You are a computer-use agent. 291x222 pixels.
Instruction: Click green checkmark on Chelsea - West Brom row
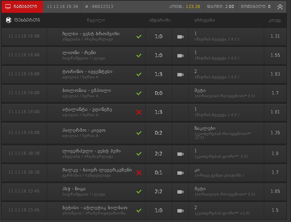click(139, 37)
